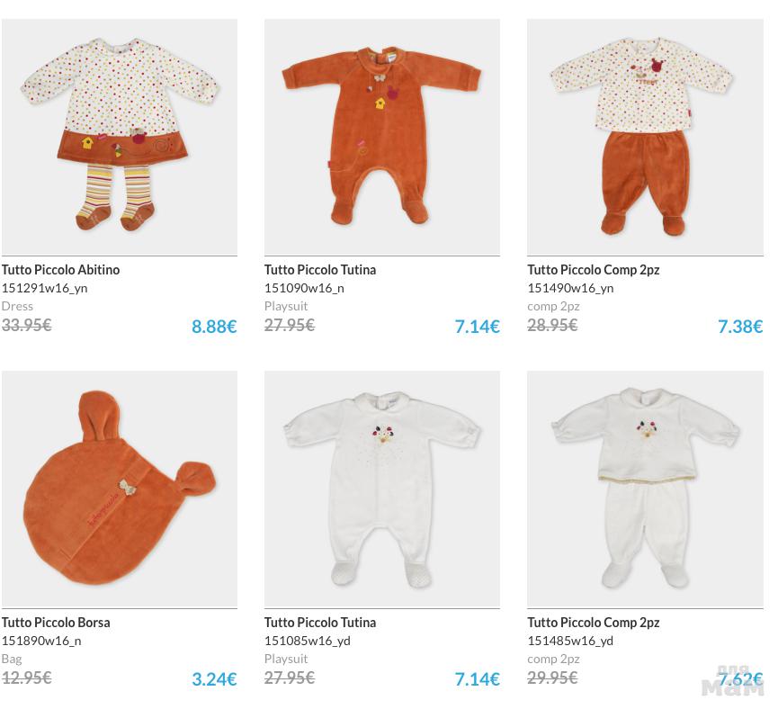Image resolution: width=778 pixels, height=709 pixels.
Task: Click the 7.38€ discounted price
Action: [x=740, y=327]
